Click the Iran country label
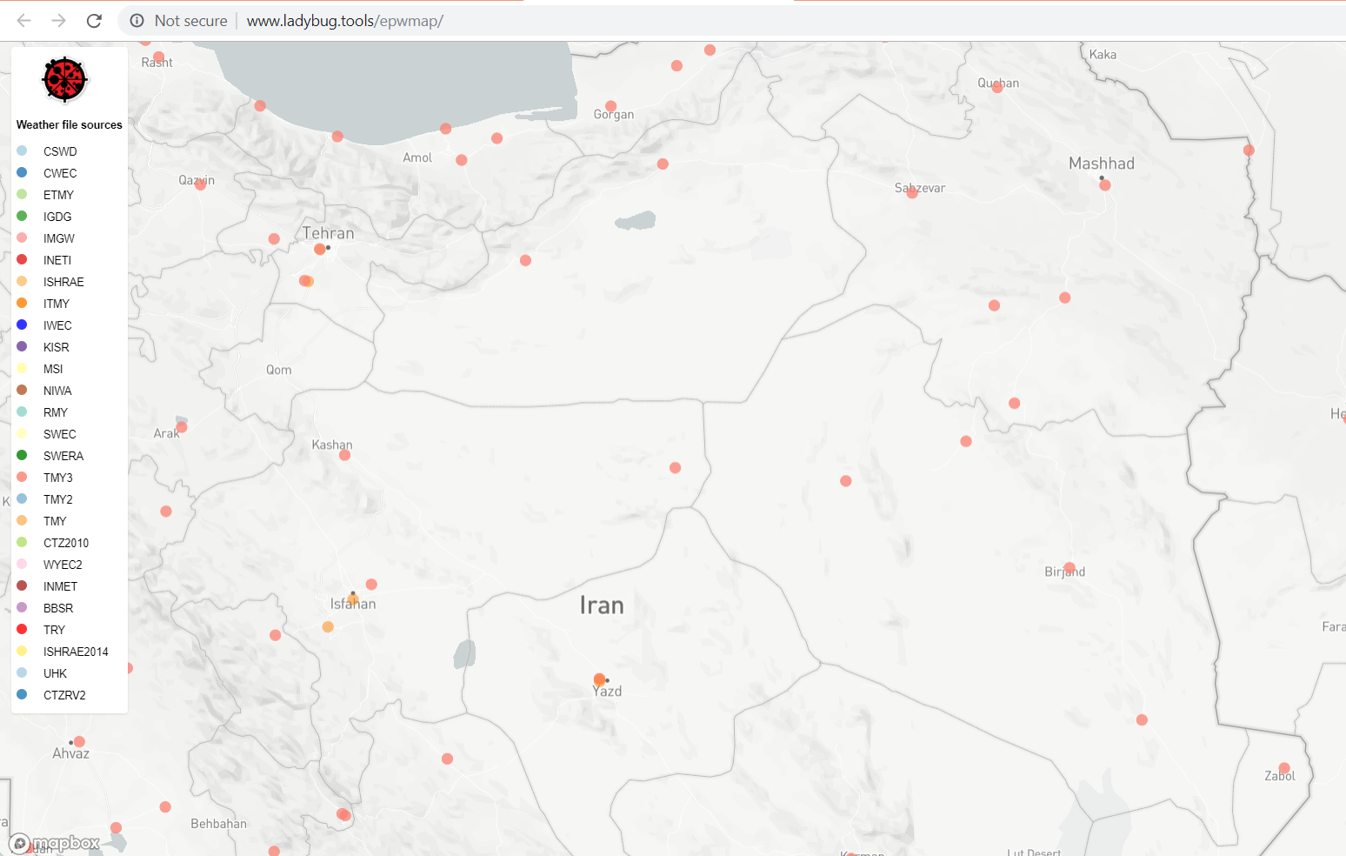The width and height of the screenshot is (1346, 856). (602, 605)
